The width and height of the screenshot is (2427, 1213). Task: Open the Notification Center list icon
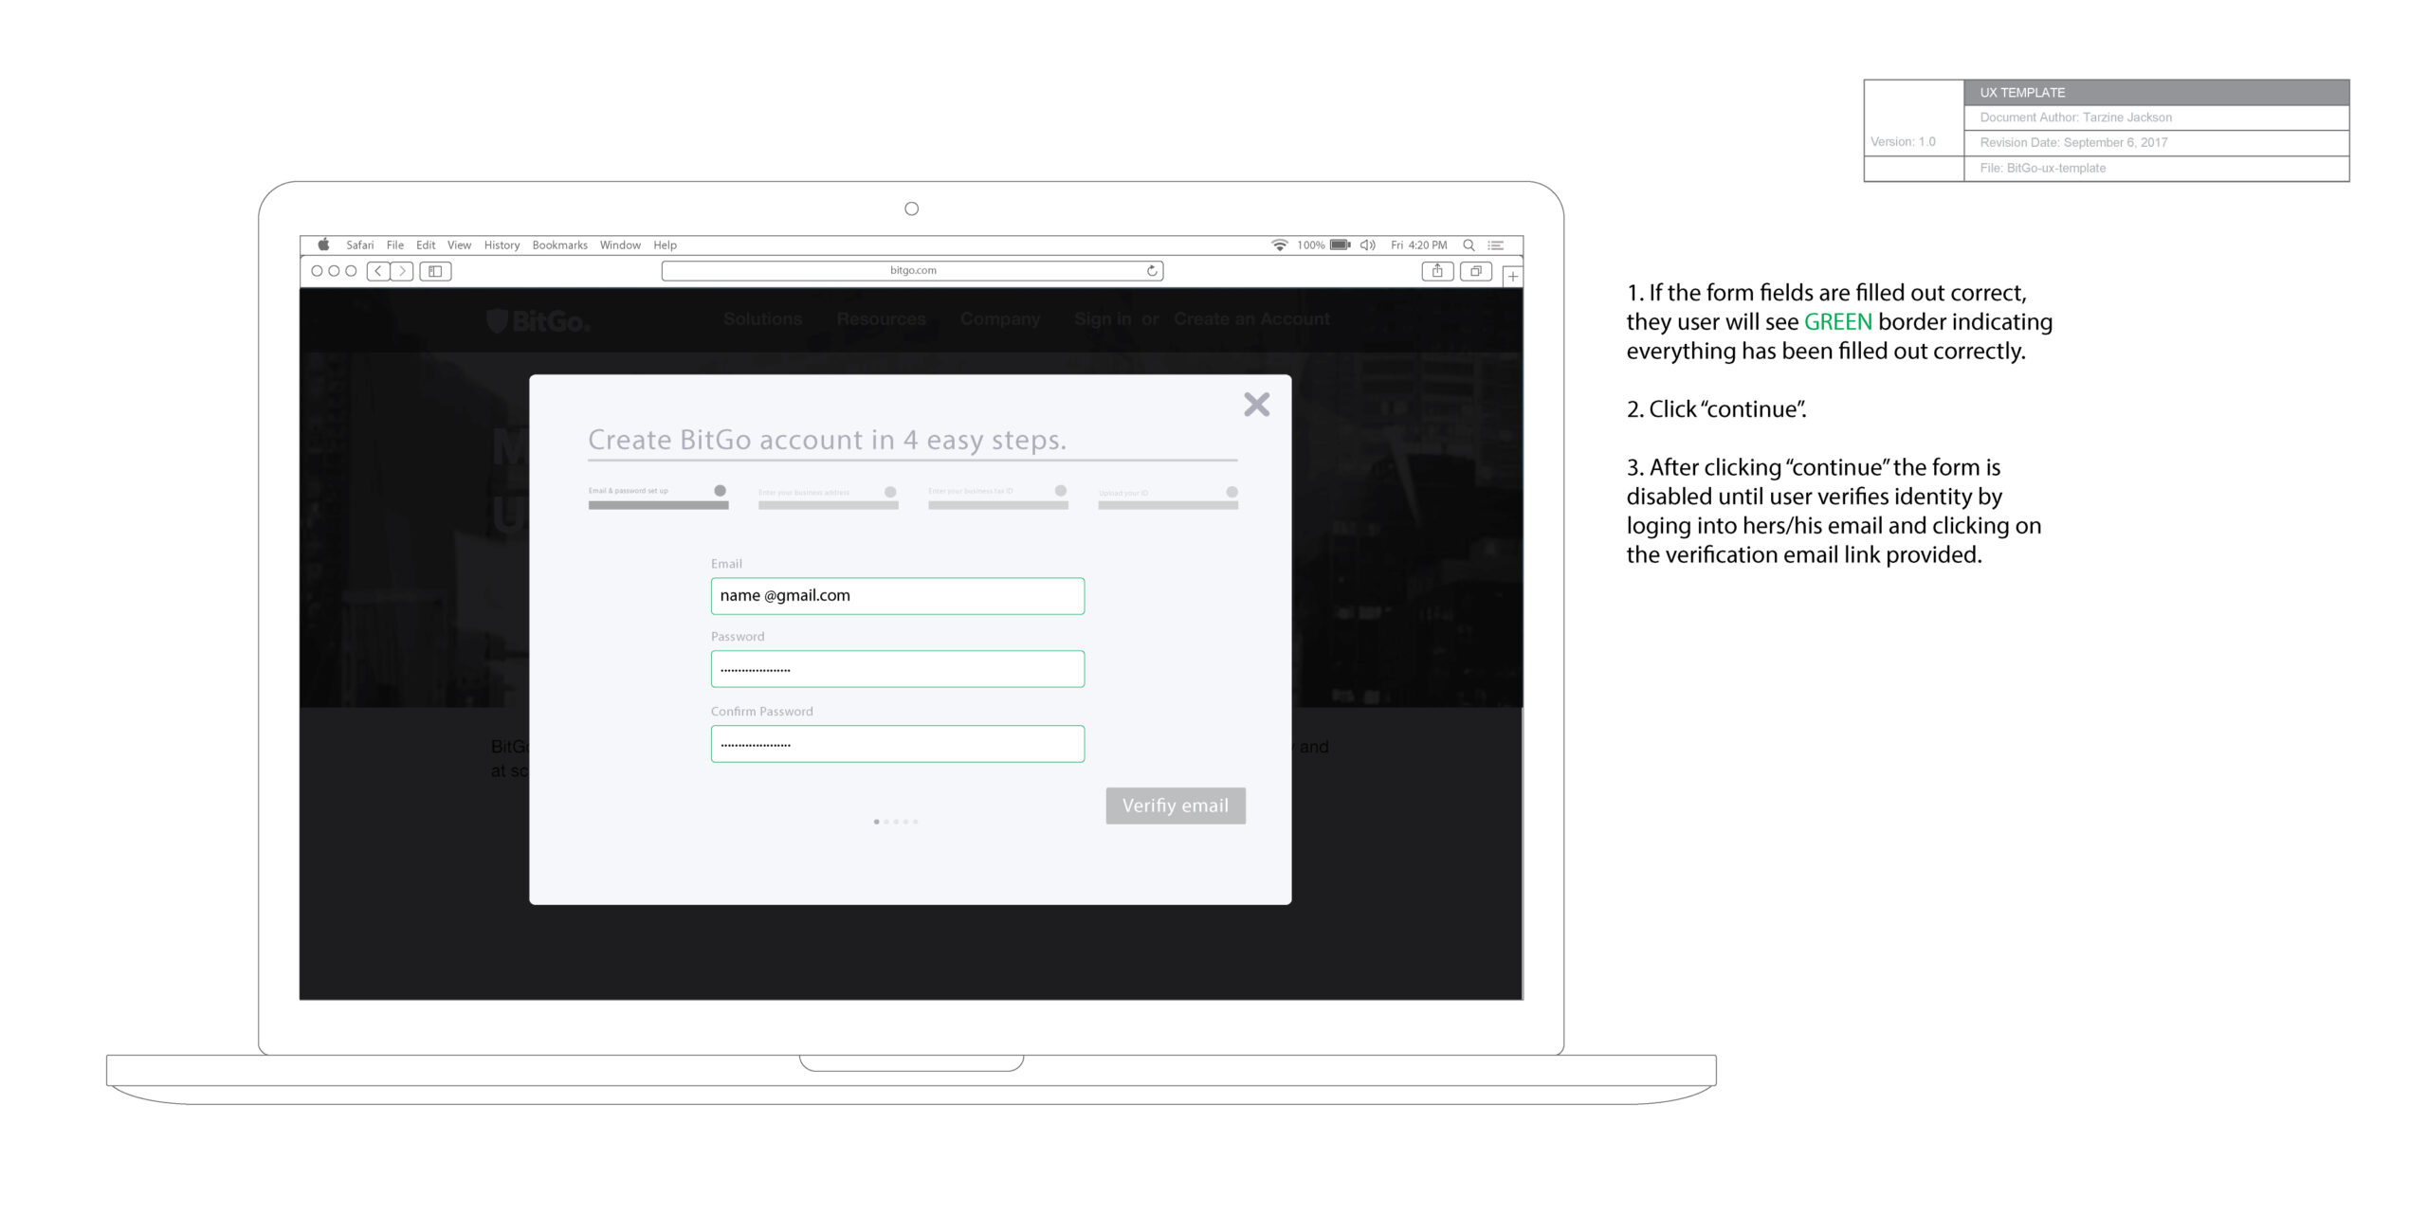[1496, 244]
